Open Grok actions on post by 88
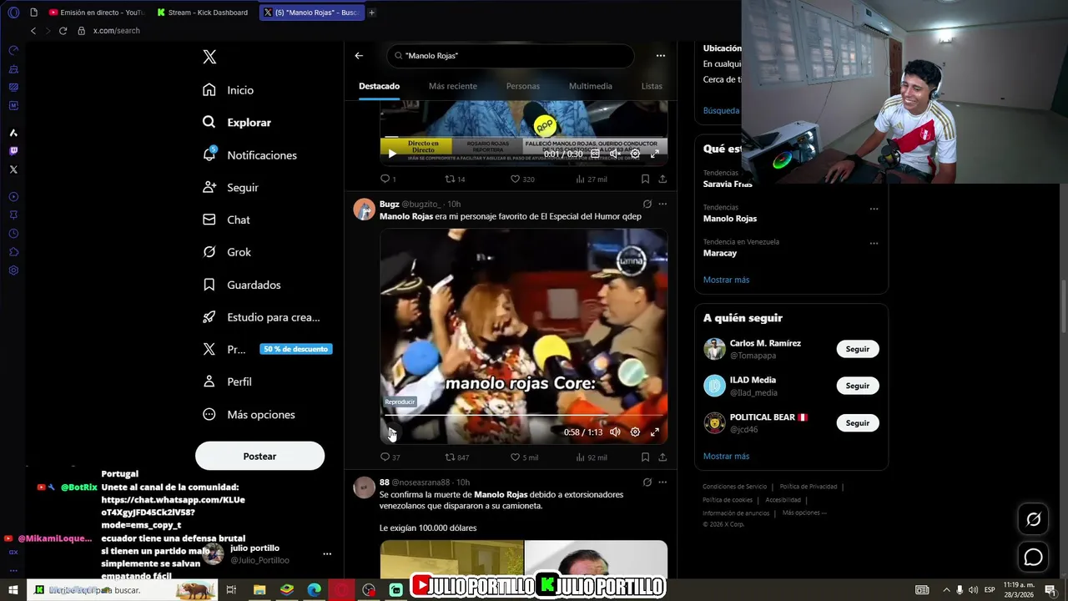1068x601 pixels. click(x=647, y=482)
